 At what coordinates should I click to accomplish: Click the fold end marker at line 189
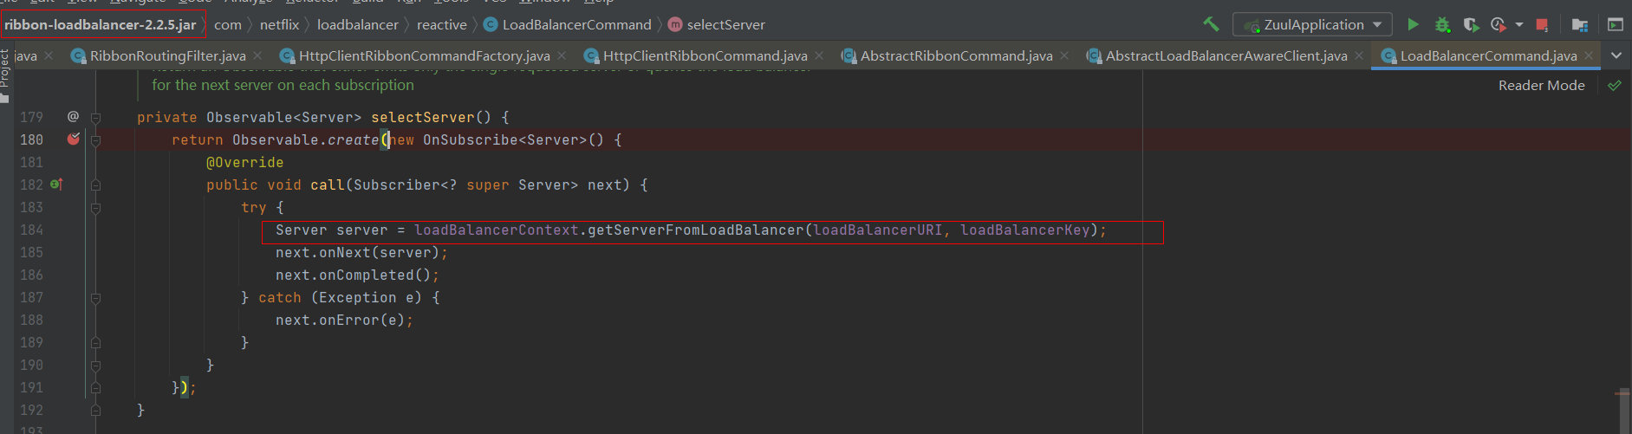(x=96, y=343)
